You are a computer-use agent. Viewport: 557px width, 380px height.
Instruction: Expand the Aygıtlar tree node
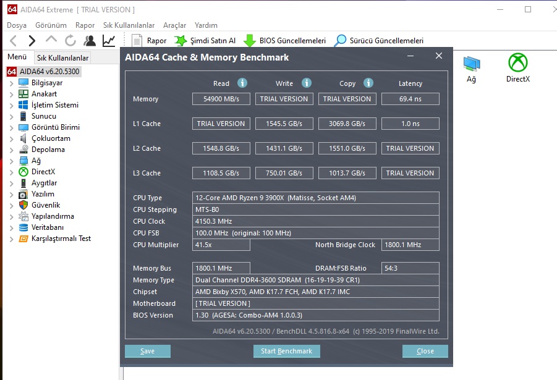click(11, 184)
